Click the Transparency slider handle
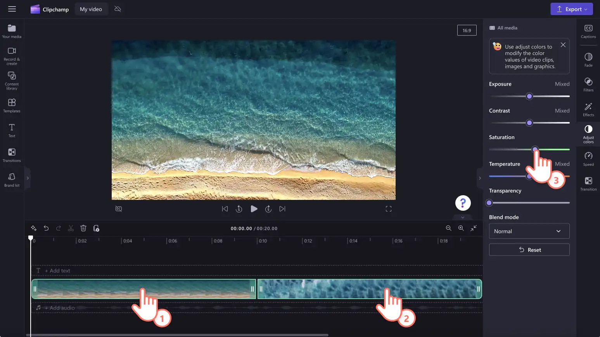 tap(489, 203)
